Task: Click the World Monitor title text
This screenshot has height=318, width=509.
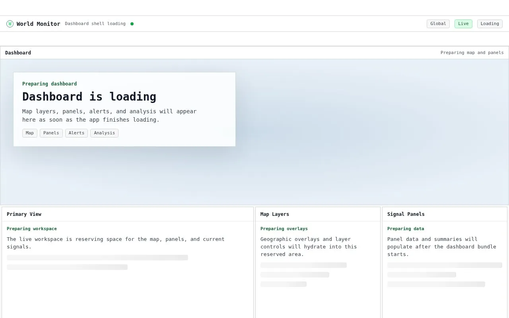Action: tap(39, 24)
